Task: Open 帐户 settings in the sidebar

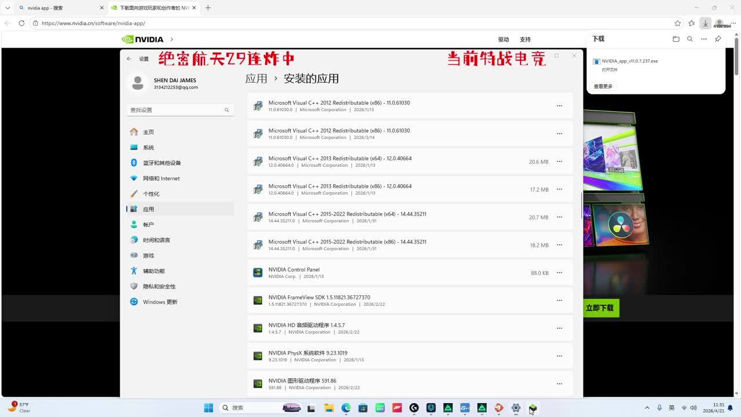Action: point(180,225)
